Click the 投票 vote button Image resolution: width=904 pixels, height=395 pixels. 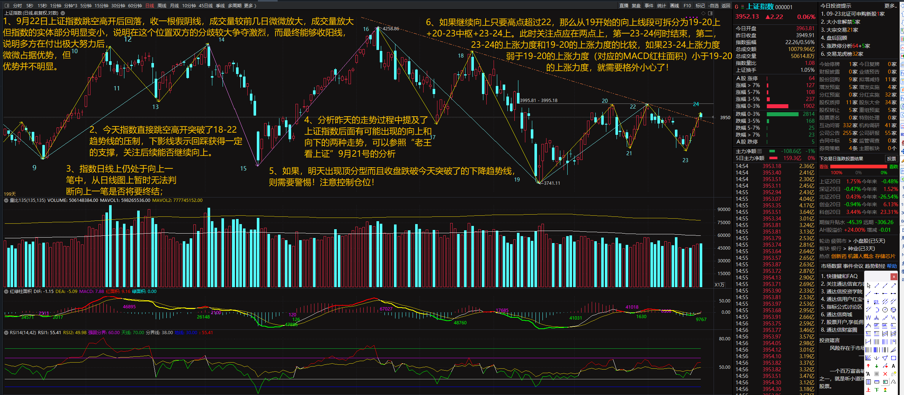(892, 159)
